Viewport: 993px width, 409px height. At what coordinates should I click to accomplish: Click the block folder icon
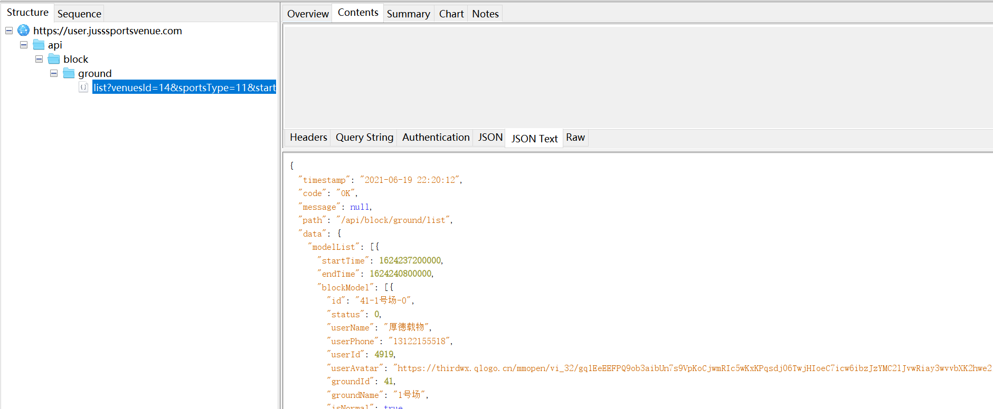click(x=54, y=59)
